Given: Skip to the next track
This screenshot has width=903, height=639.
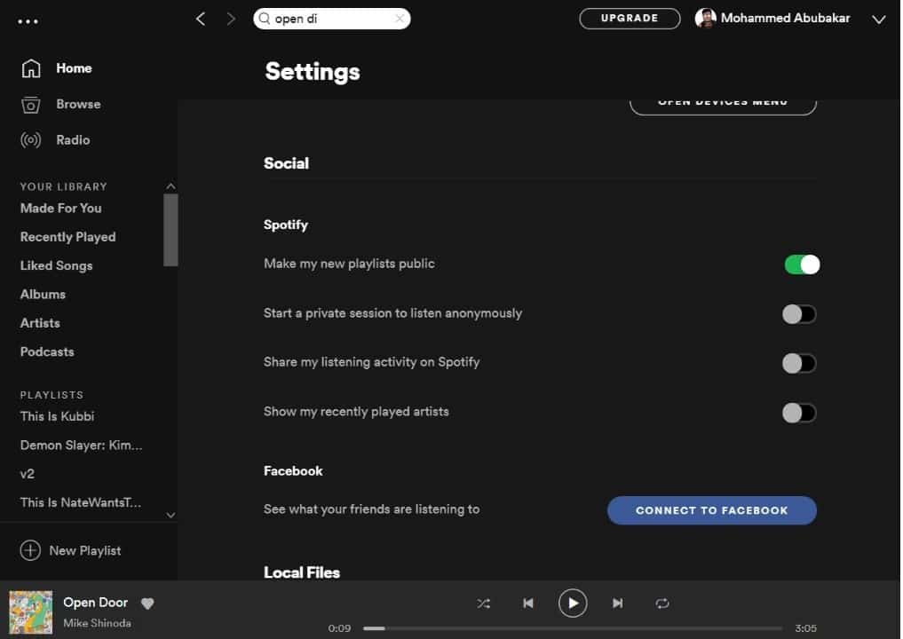Looking at the screenshot, I should [618, 603].
